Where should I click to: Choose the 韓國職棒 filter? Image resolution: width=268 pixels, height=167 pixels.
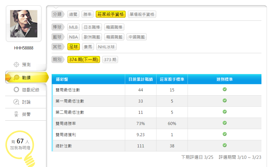click(114, 27)
